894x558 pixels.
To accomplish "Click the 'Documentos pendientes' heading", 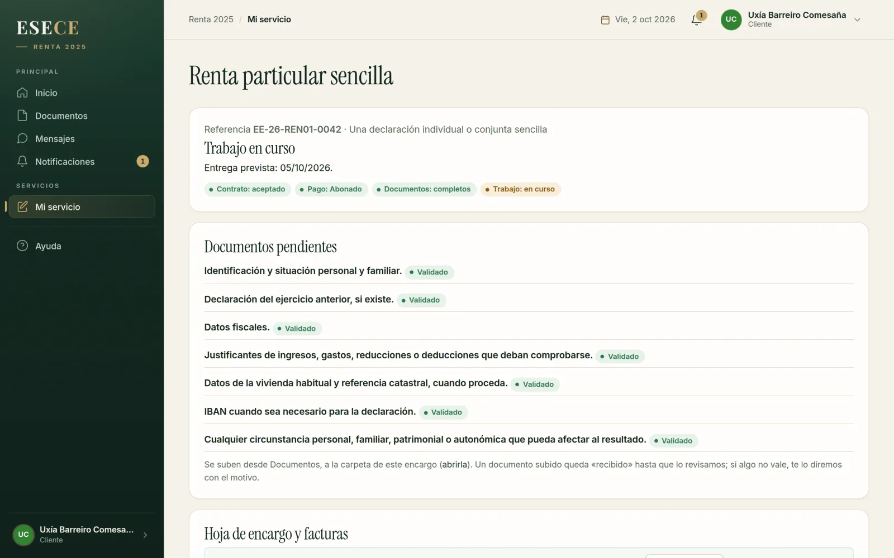I will tap(270, 247).
